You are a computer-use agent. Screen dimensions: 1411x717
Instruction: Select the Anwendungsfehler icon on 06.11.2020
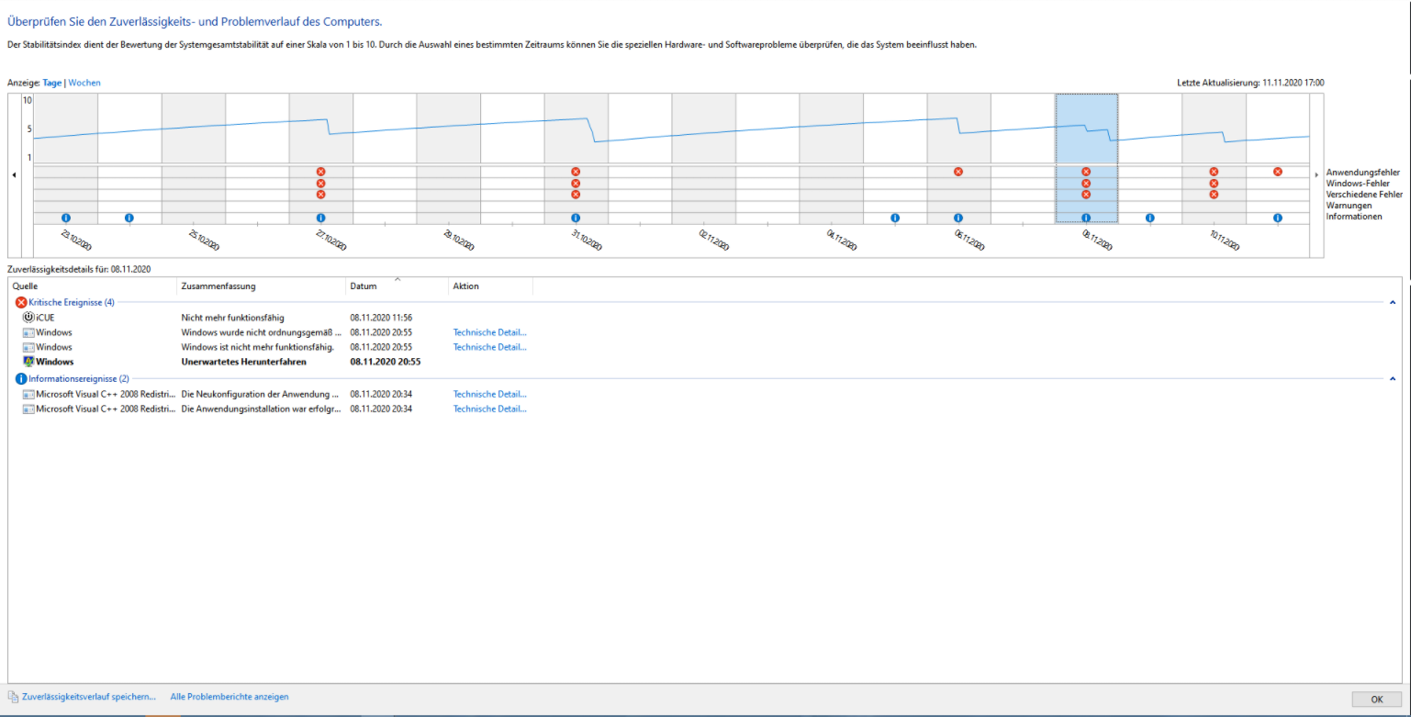click(958, 172)
